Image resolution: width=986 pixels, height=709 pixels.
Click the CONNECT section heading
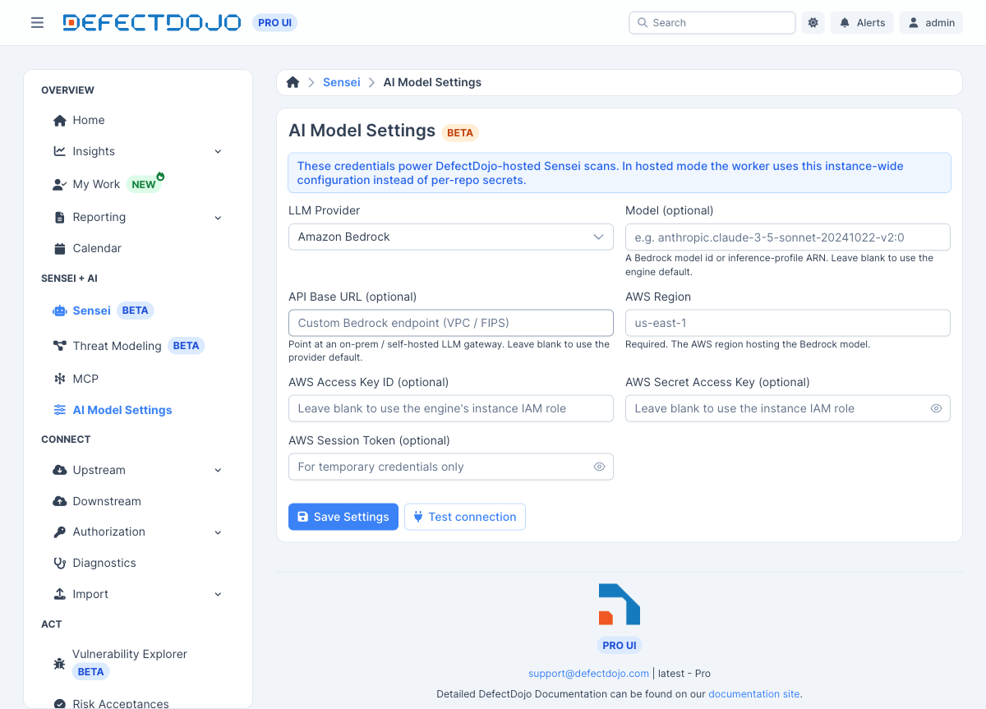click(x=66, y=440)
